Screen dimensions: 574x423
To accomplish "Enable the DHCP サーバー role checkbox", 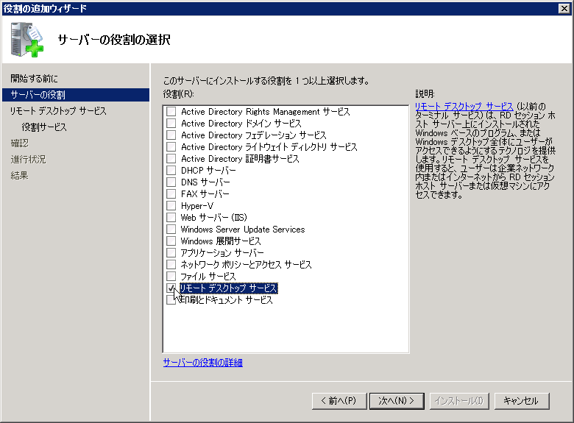I will [171, 170].
